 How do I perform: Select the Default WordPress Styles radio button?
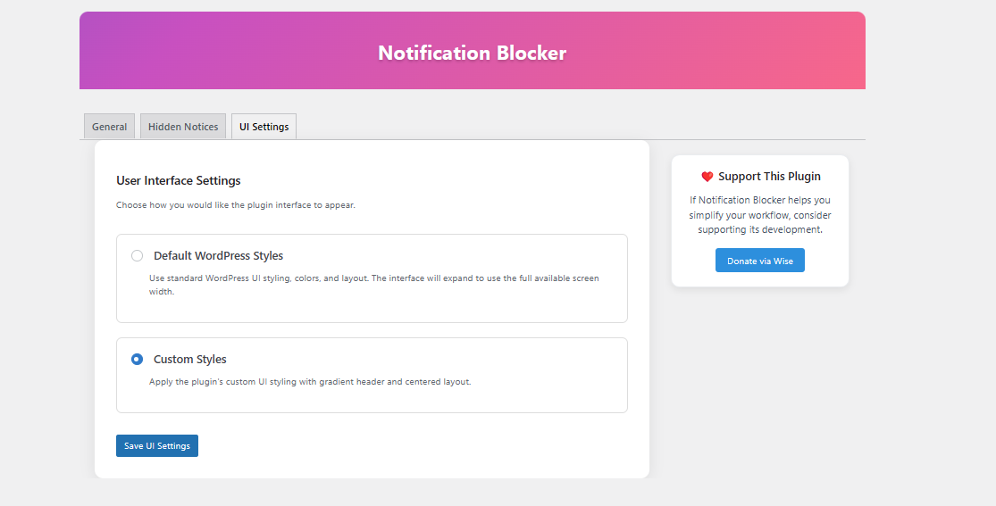137,256
